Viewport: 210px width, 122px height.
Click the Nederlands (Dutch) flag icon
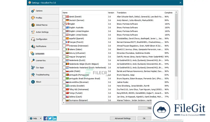coord(67,60)
